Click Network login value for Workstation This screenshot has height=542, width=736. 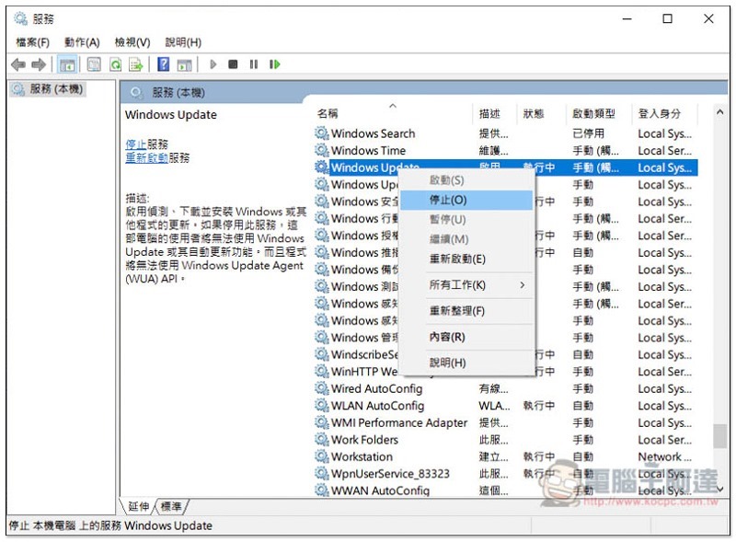[664, 457]
